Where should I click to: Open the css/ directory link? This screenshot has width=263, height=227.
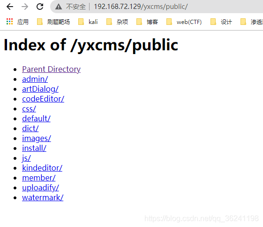coord(29,109)
